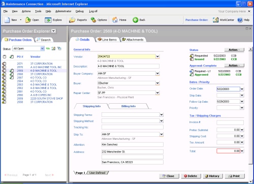Click the New document toolbar icon
The width and height of the screenshot is (254, 184).
7,20
